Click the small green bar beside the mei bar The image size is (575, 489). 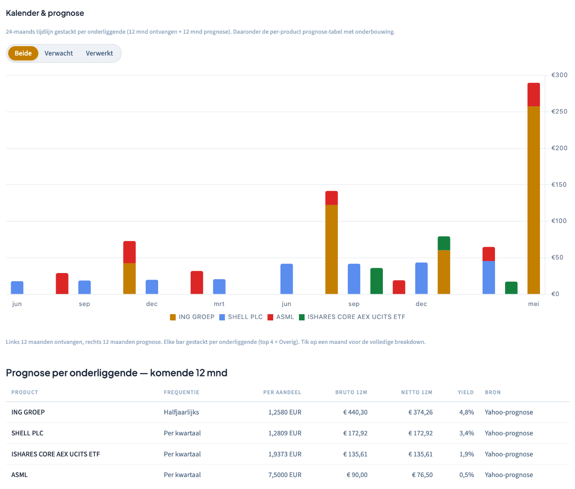click(511, 288)
